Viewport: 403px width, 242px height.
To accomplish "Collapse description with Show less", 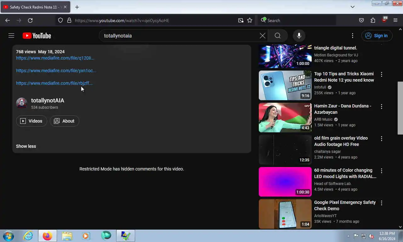I will (26, 146).
